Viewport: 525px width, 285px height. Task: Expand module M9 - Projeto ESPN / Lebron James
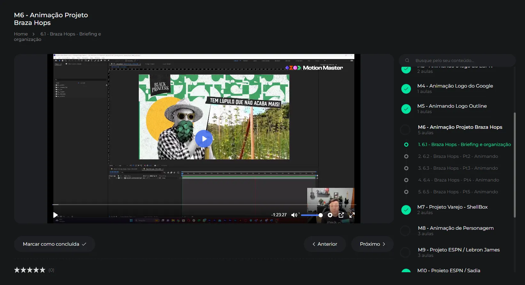[459, 250]
